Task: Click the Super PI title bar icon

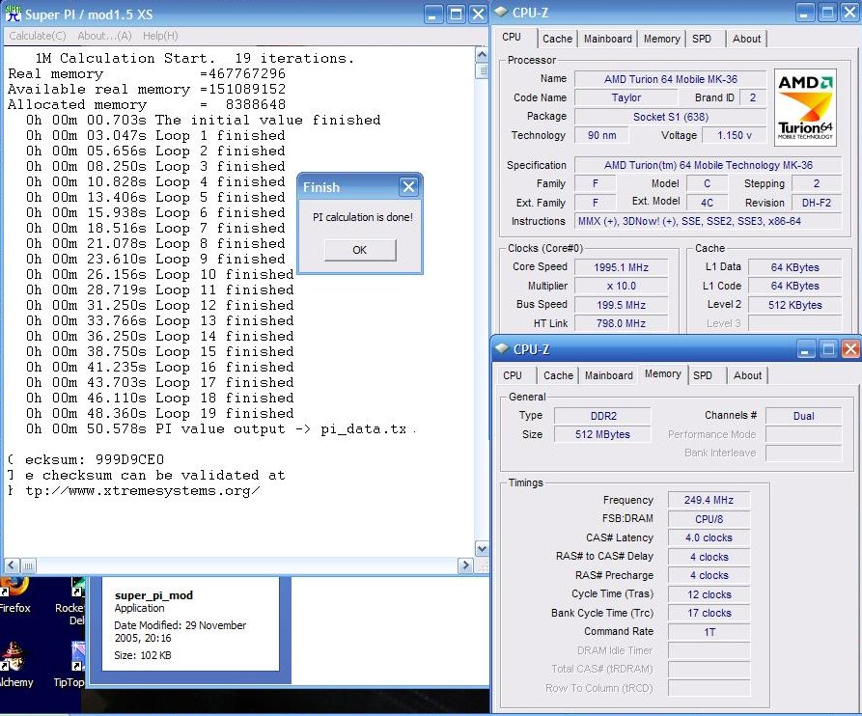Action: click(x=13, y=14)
